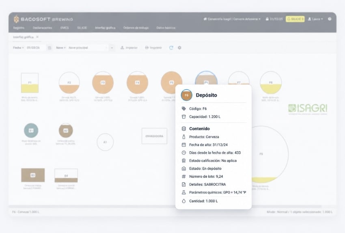Open the date calendar picker icon
Screen dimensions: 345x233
pos(50,48)
